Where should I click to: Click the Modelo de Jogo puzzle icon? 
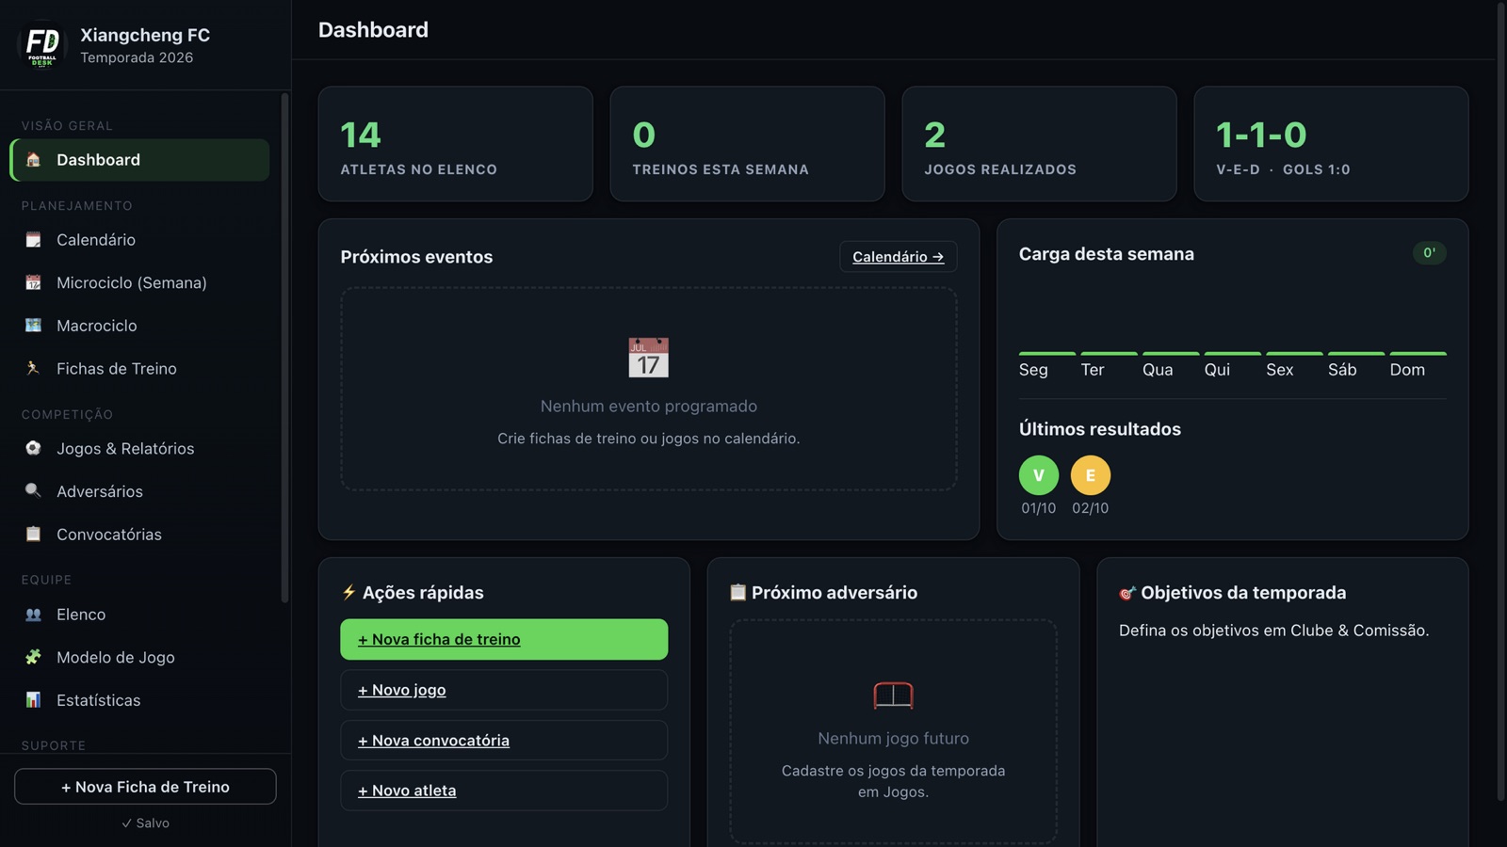pyautogui.click(x=33, y=657)
